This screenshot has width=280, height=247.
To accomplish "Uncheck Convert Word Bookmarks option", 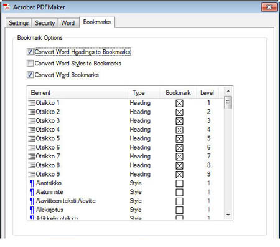I will (30, 75).
